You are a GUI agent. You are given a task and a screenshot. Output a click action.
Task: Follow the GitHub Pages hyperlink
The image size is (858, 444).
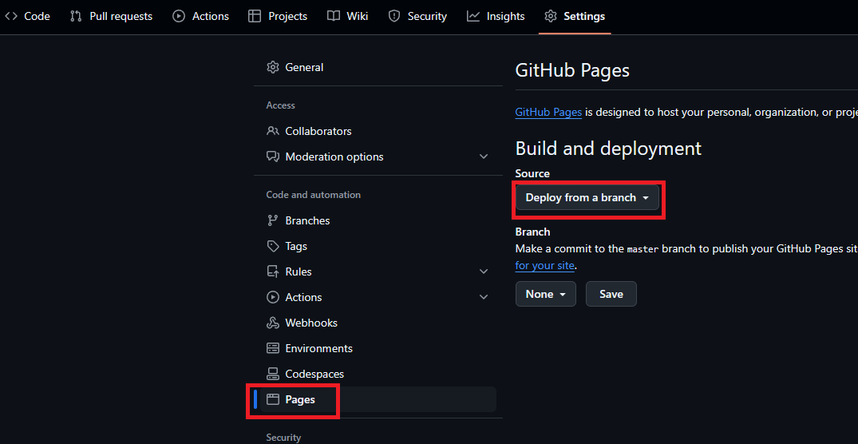coord(548,112)
